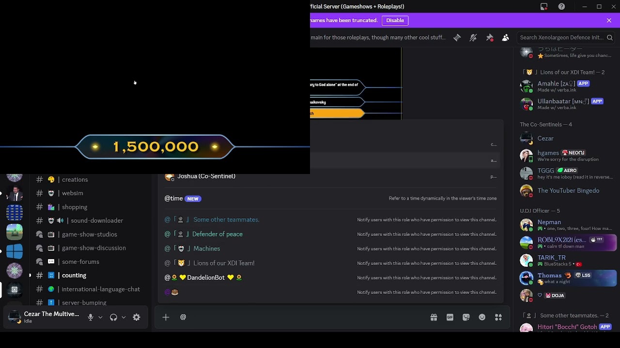Open Amahle app member profile
The width and height of the screenshot is (620, 348).
566,87
